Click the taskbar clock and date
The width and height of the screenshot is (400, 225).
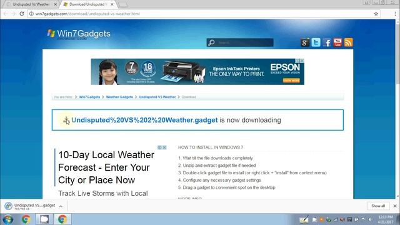click(386, 219)
